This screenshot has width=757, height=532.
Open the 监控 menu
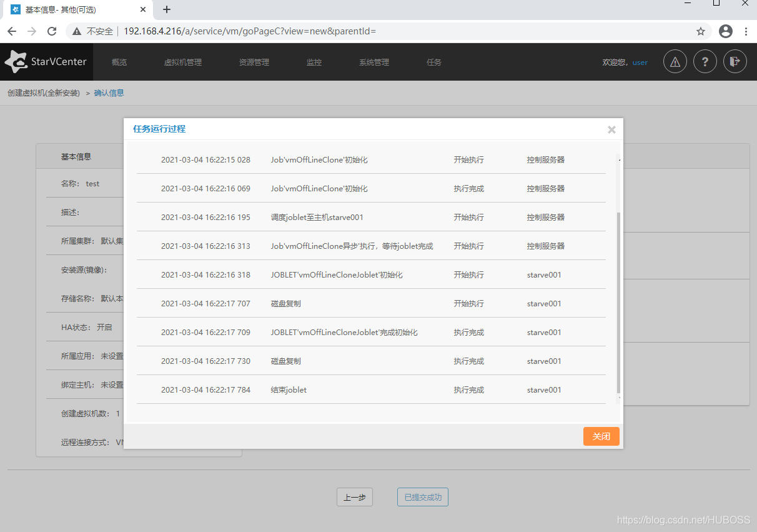click(x=314, y=63)
